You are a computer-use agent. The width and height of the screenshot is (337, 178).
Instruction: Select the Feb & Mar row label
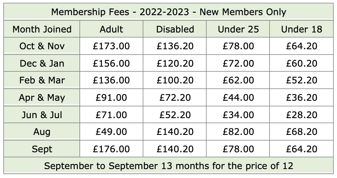(42, 80)
